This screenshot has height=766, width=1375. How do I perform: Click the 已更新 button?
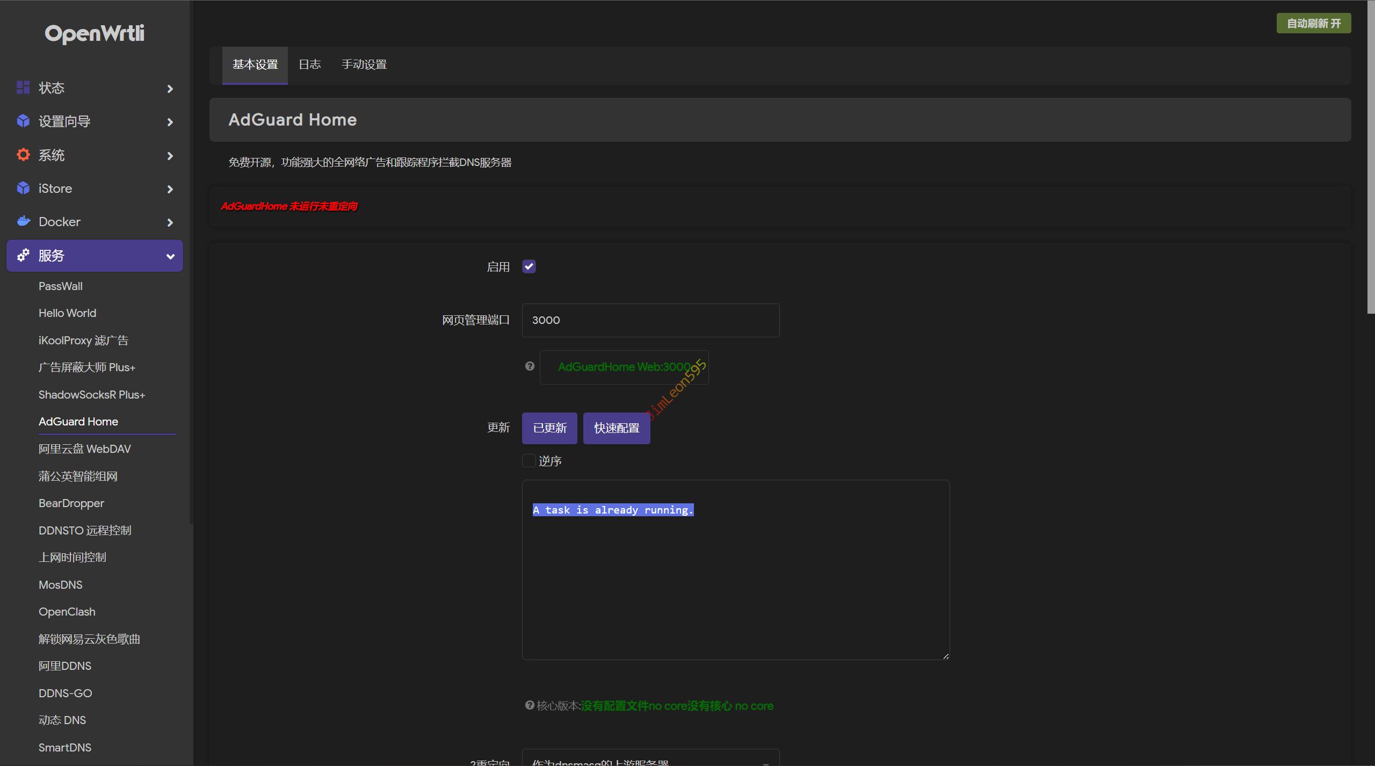[549, 428]
